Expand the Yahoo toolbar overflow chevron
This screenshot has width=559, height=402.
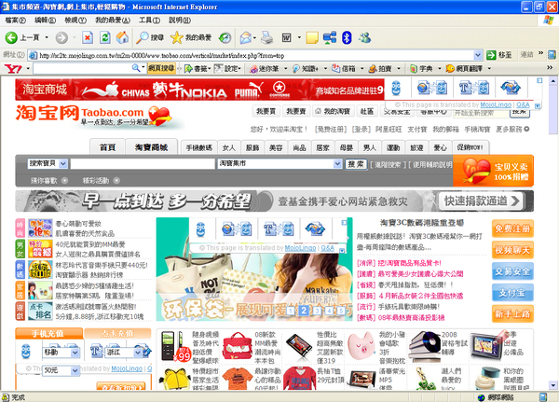tap(550, 67)
